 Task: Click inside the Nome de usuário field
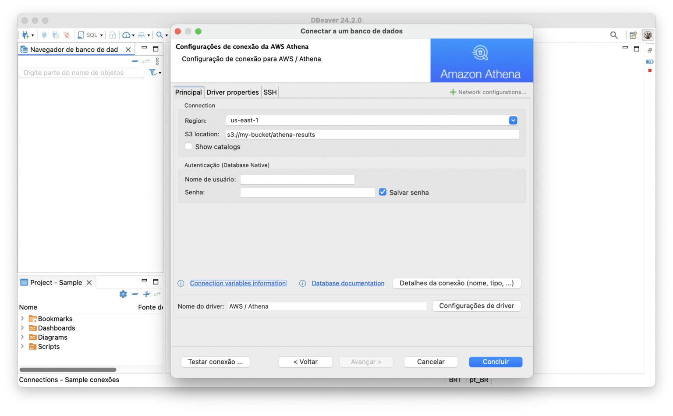pyautogui.click(x=297, y=179)
